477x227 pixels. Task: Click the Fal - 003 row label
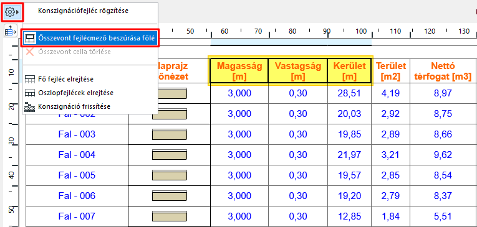(x=77, y=134)
